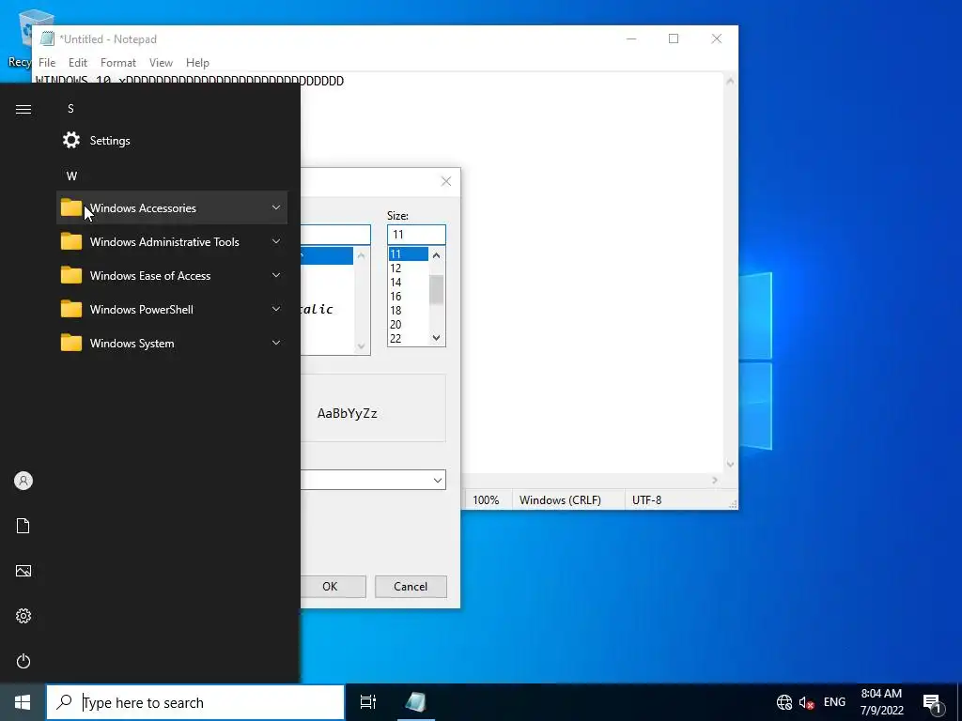Click the Size input field showing 11

[x=416, y=234]
